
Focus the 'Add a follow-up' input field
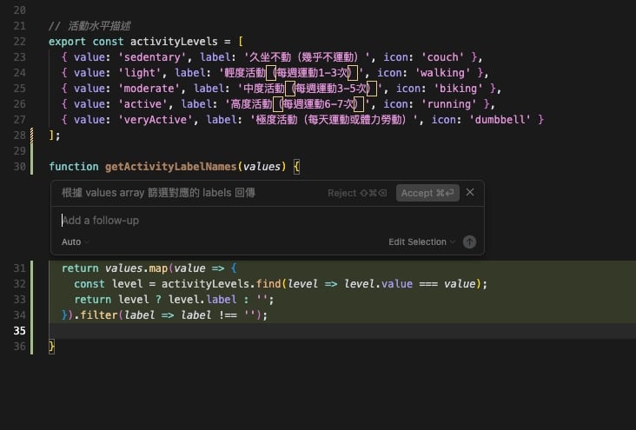(x=261, y=221)
